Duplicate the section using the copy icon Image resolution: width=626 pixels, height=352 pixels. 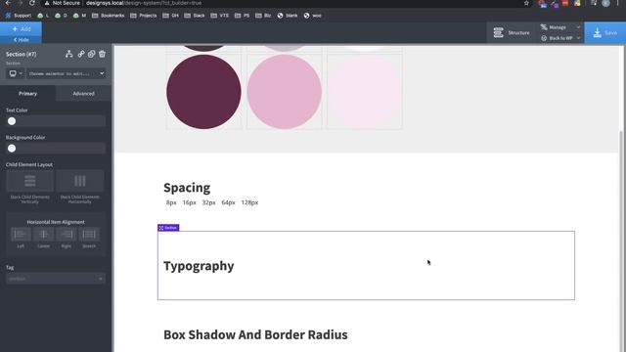(91, 54)
